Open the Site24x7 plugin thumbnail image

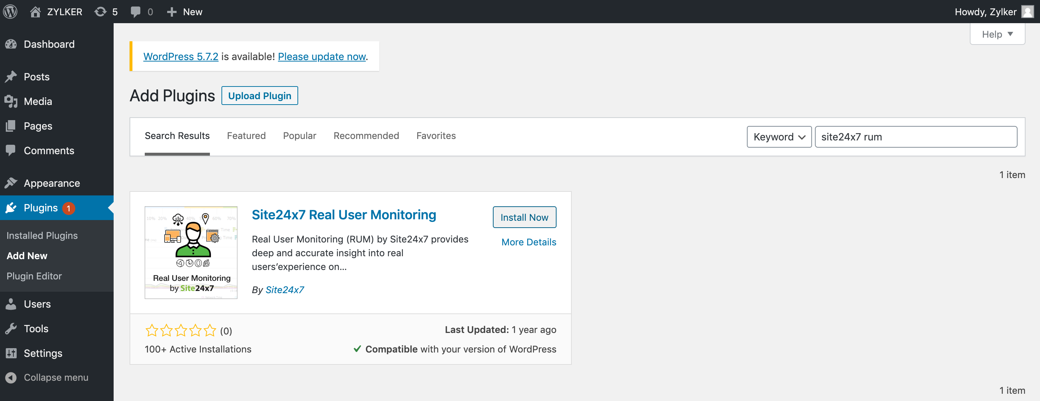coord(191,252)
